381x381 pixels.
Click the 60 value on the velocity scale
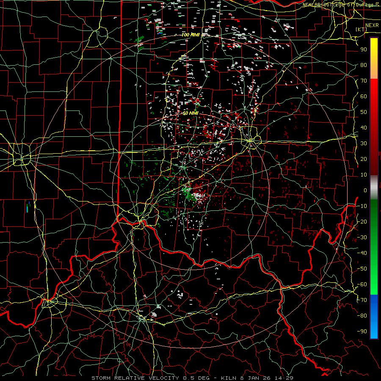click(364, 97)
